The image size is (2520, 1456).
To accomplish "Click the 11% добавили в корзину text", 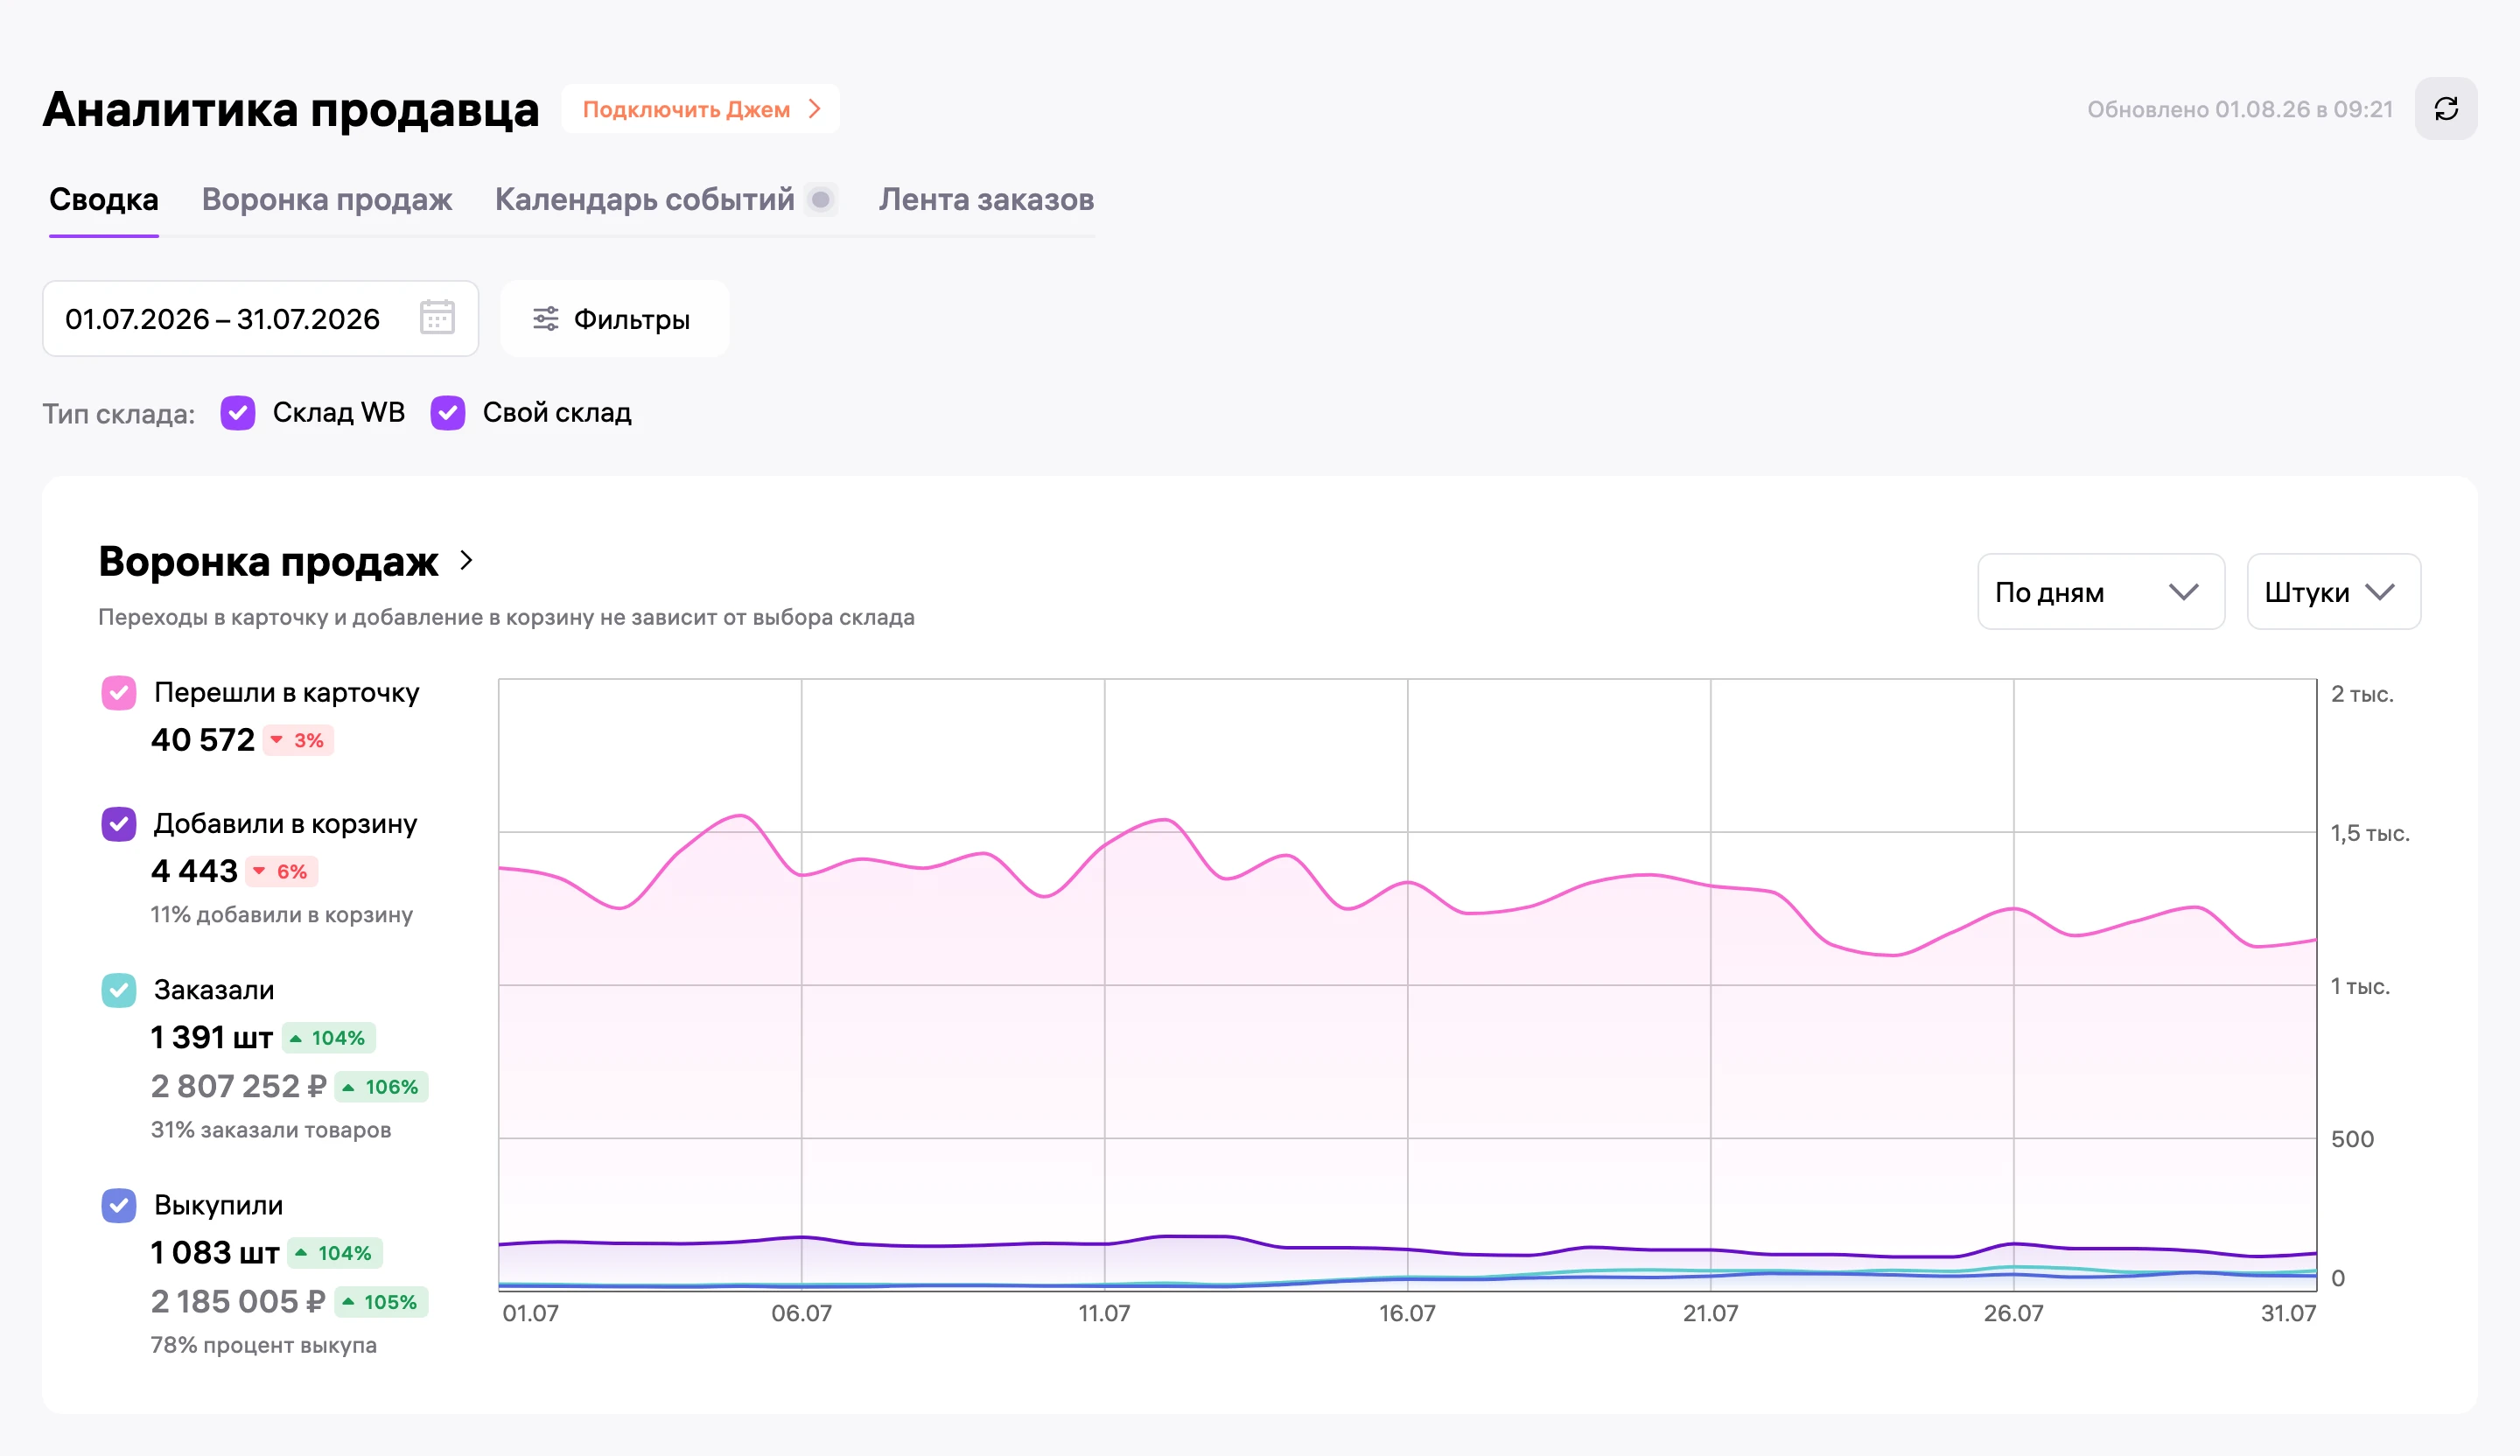I will click(x=282, y=915).
